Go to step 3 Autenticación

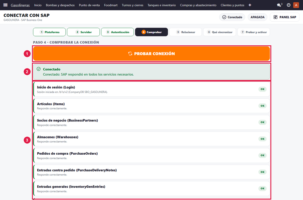(117, 32)
